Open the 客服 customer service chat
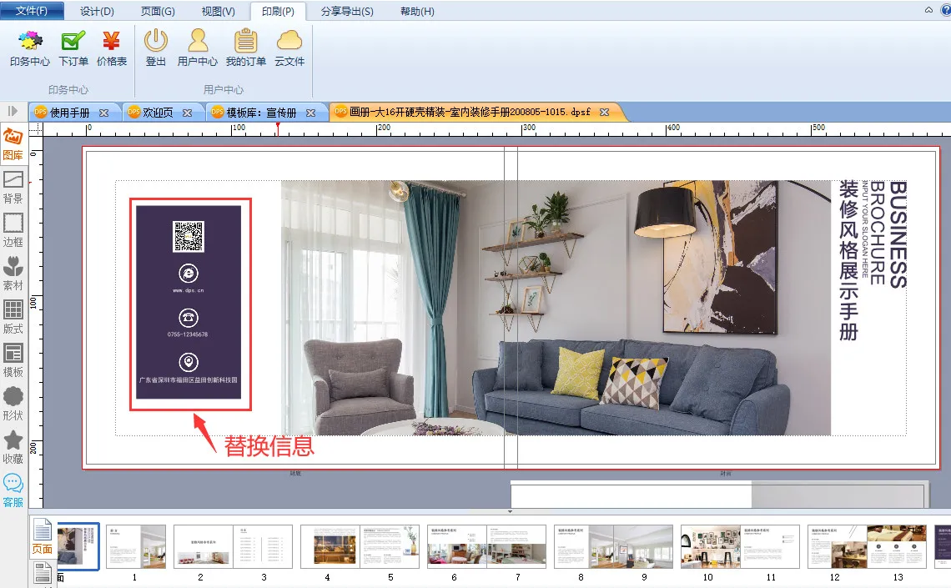Screen dimensions: 951x588 (13, 491)
